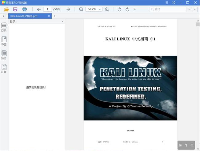Find previous search result with up arrow

click(x=190, y=9)
